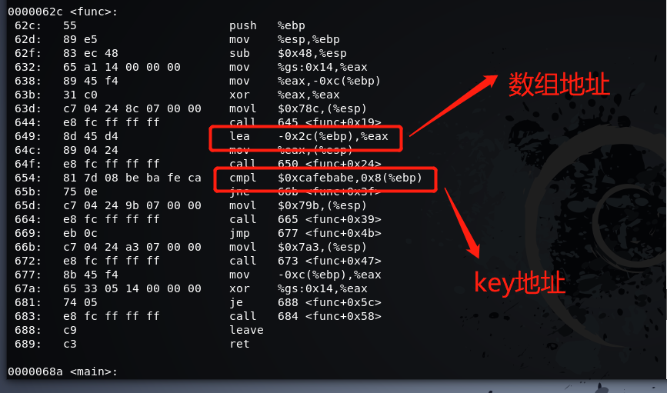Image resolution: width=667 pixels, height=393 pixels.
Task: Click the address 654 in the left column
Action: pyautogui.click(x=24, y=178)
